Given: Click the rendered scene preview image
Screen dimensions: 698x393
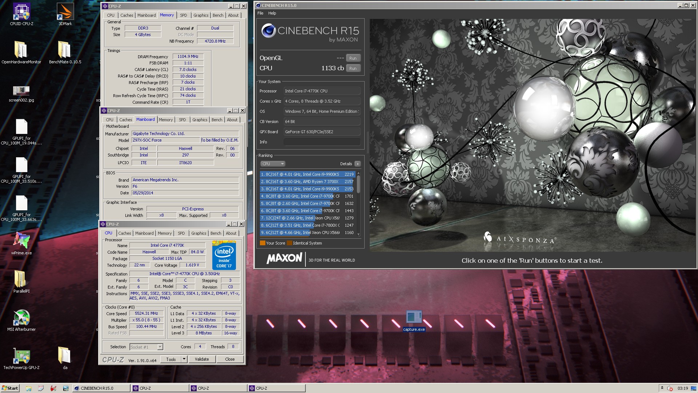Looking at the screenshot, I should tap(533, 135).
